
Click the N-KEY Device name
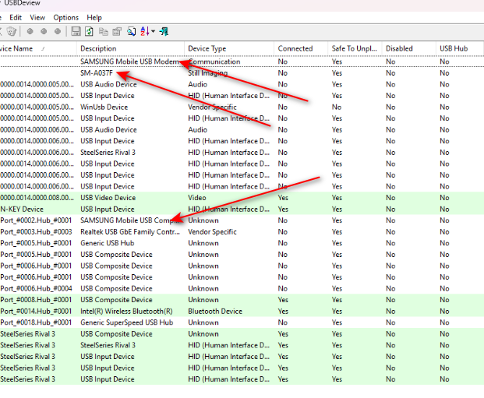pyautogui.click(x=22, y=210)
